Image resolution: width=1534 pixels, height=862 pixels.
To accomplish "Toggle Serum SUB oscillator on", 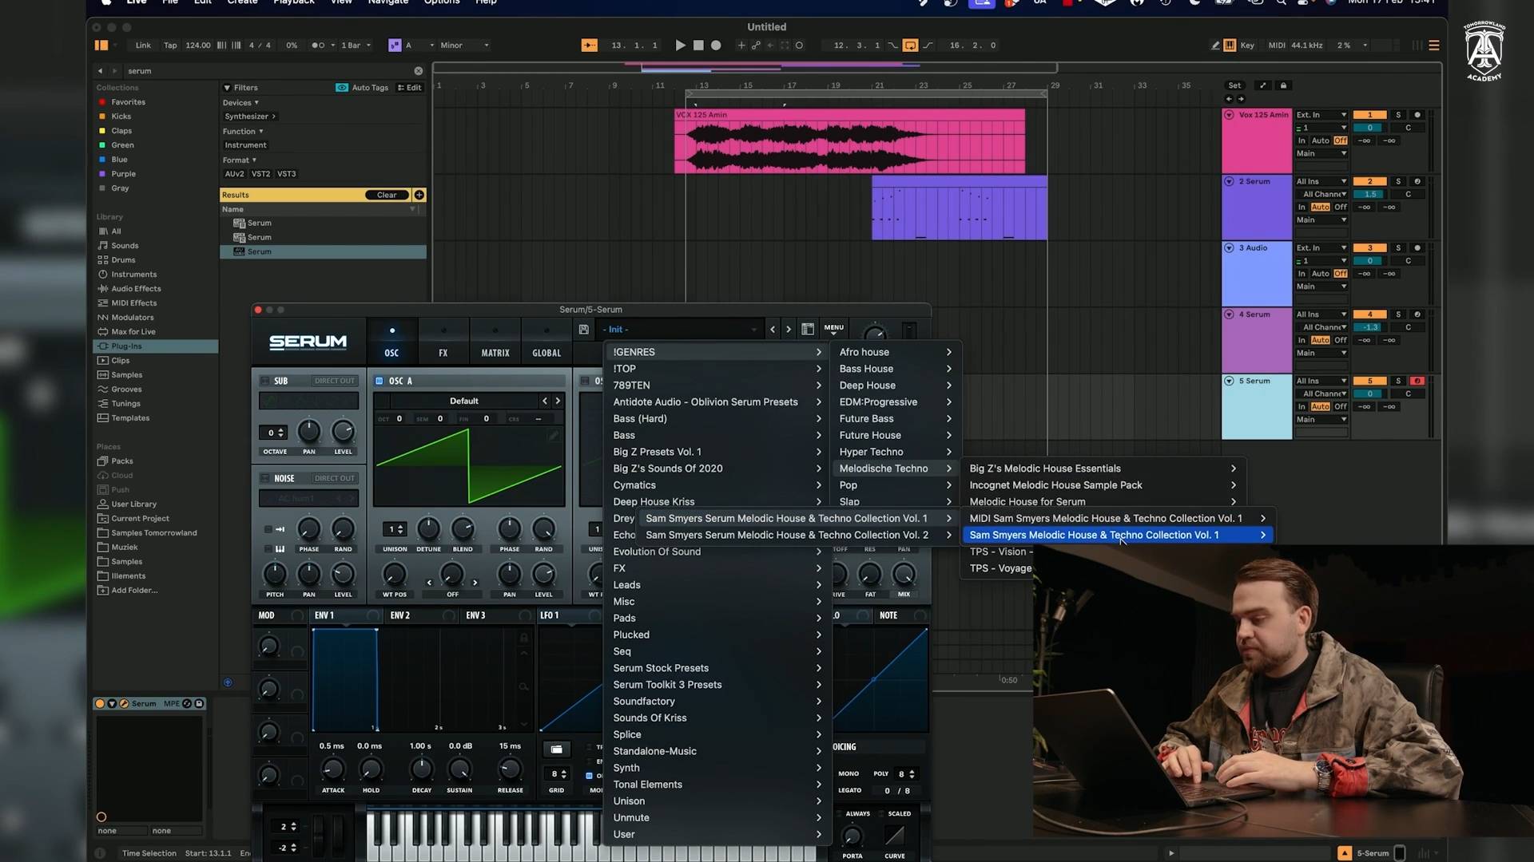I will pos(265,381).
